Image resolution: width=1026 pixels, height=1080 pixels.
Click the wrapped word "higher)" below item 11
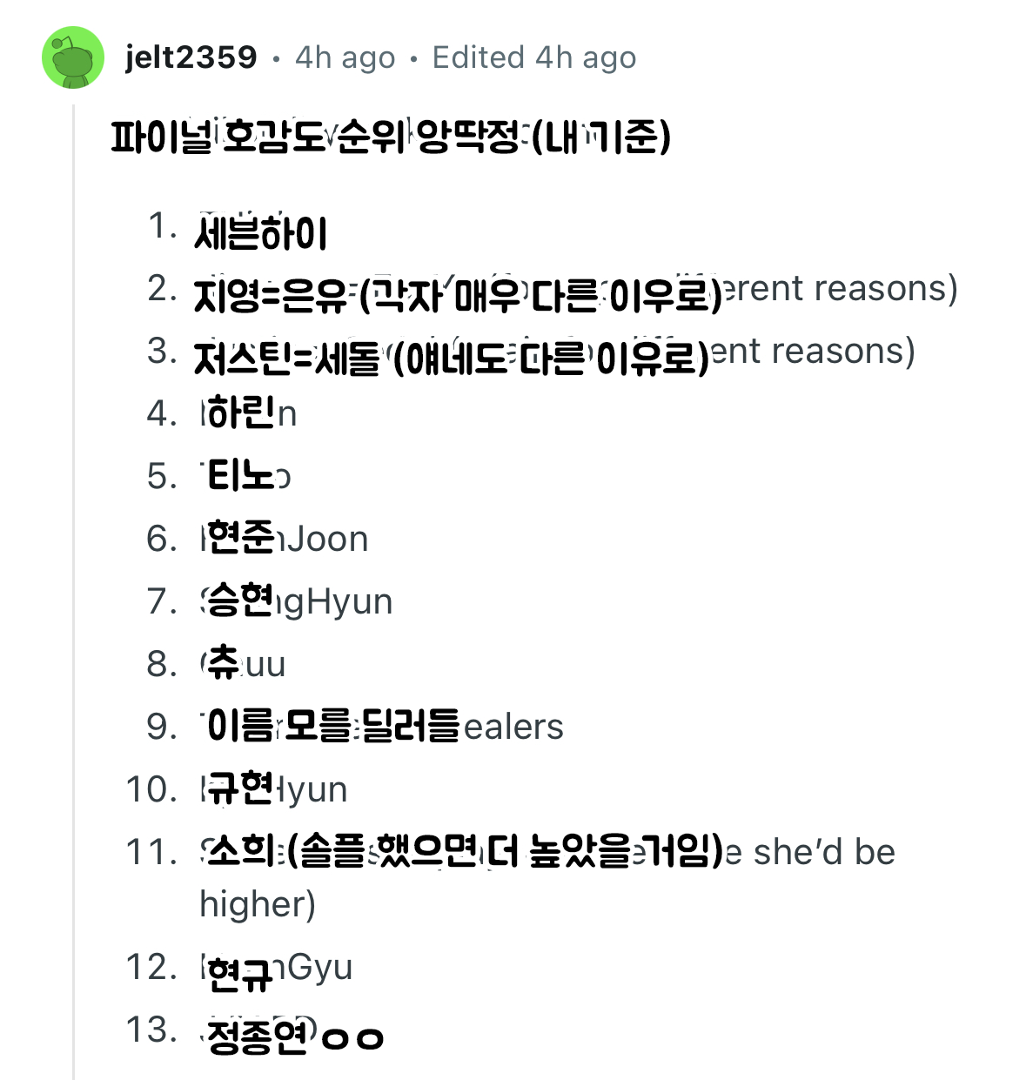258,904
